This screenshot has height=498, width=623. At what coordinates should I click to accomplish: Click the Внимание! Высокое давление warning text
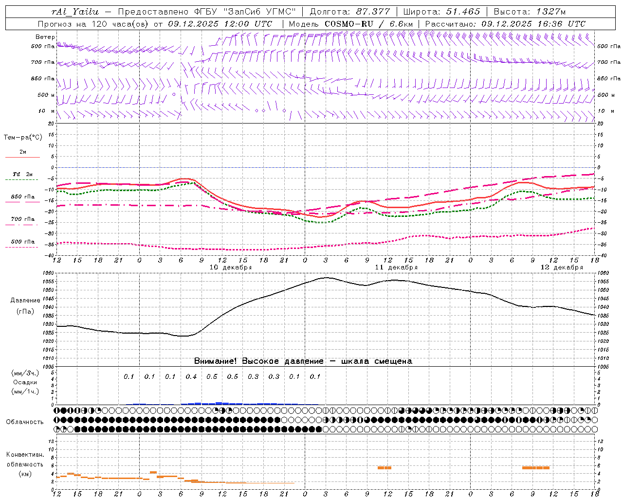[303, 361]
